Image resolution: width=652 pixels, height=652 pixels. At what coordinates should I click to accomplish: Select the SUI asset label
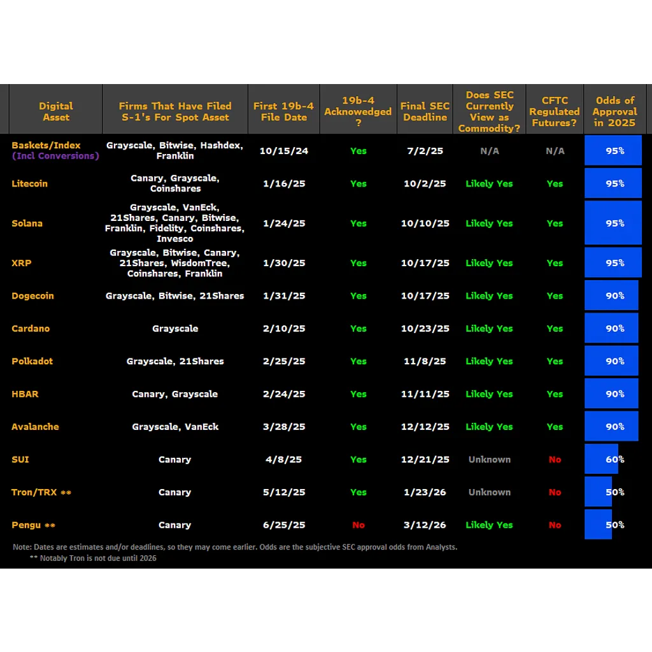click(x=20, y=460)
